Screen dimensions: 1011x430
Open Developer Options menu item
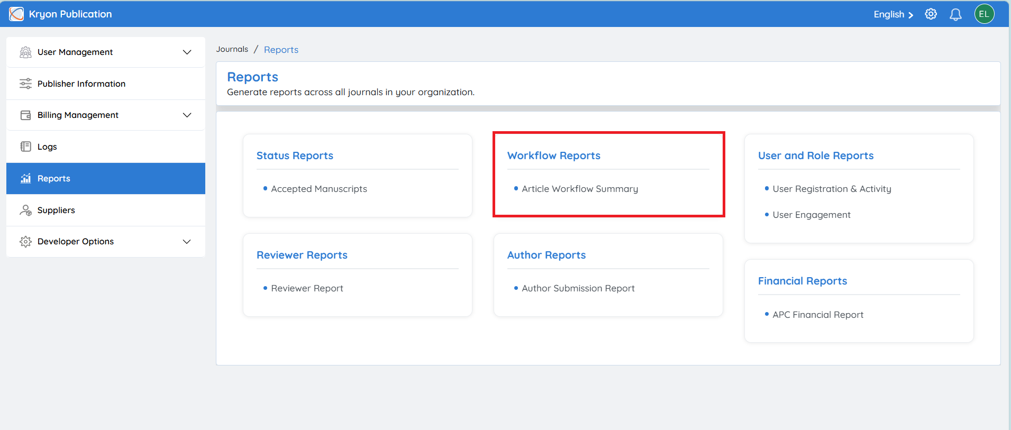pos(106,241)
